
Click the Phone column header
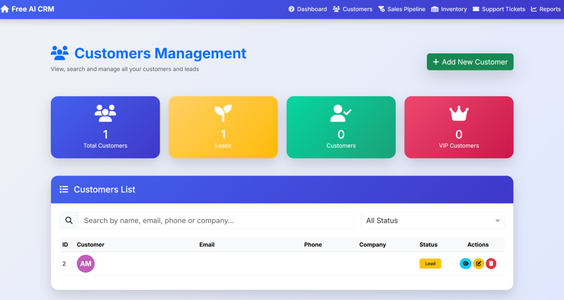pos(313,244)
